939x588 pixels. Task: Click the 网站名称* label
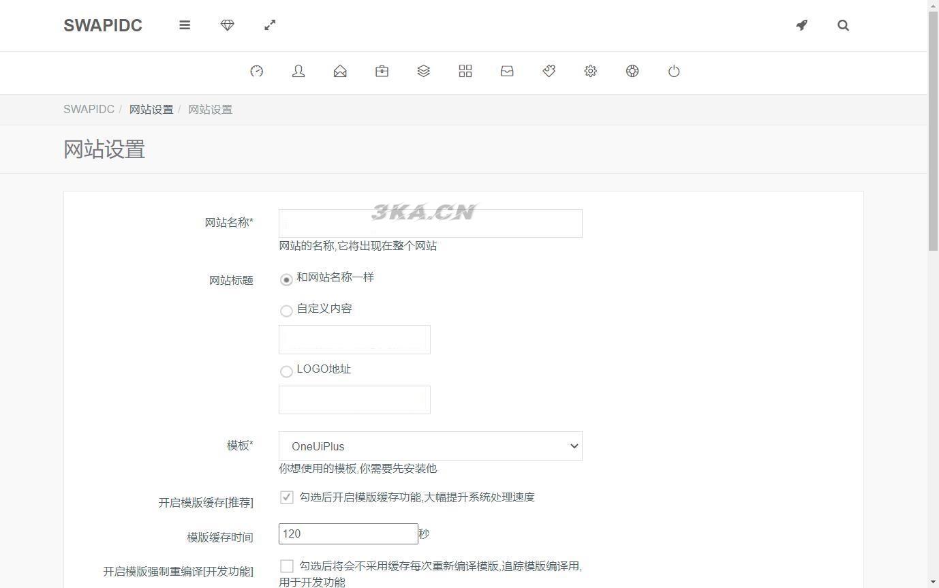tap(229, 223)
